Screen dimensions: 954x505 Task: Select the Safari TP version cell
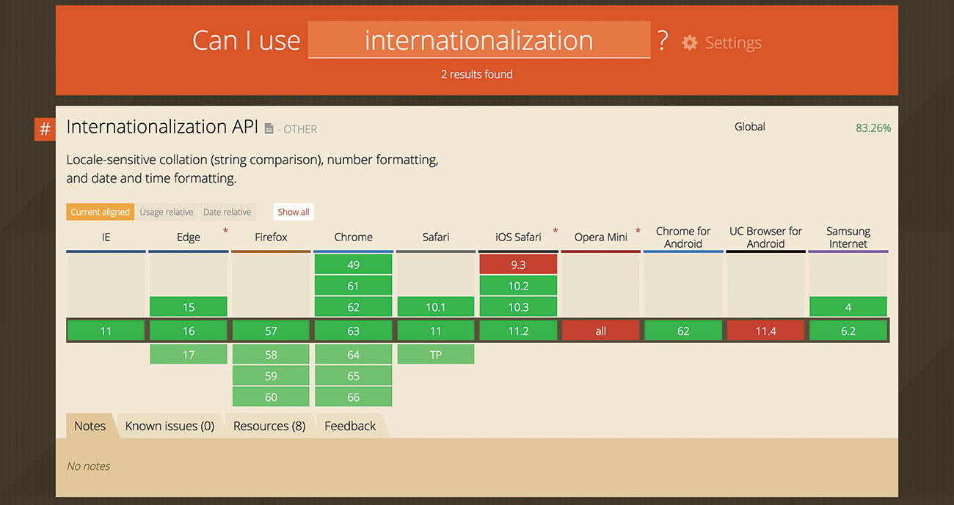pyautogui.click(x=436, y=353)
